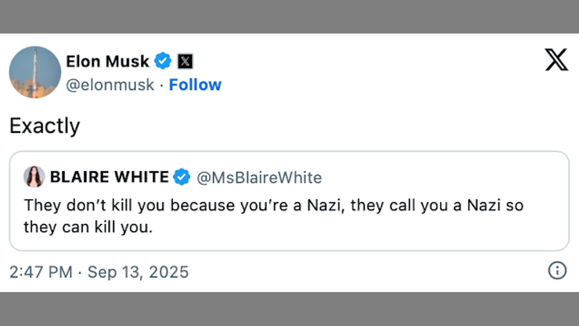
Task: Click the quoted line "they can kill you."
Action: pyautogui.click(x=88, y=227)
